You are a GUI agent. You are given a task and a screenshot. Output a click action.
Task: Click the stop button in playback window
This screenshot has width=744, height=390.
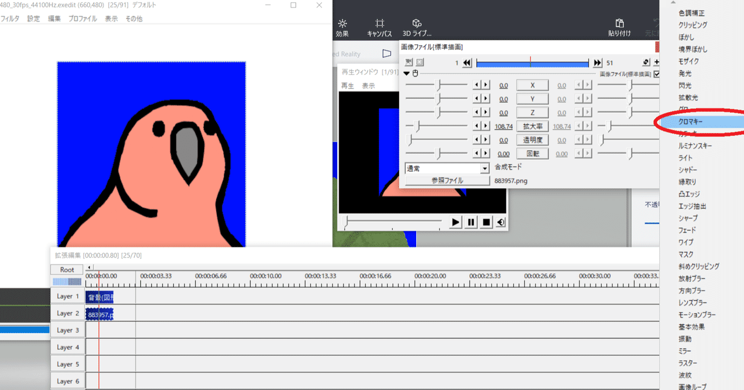487,222
